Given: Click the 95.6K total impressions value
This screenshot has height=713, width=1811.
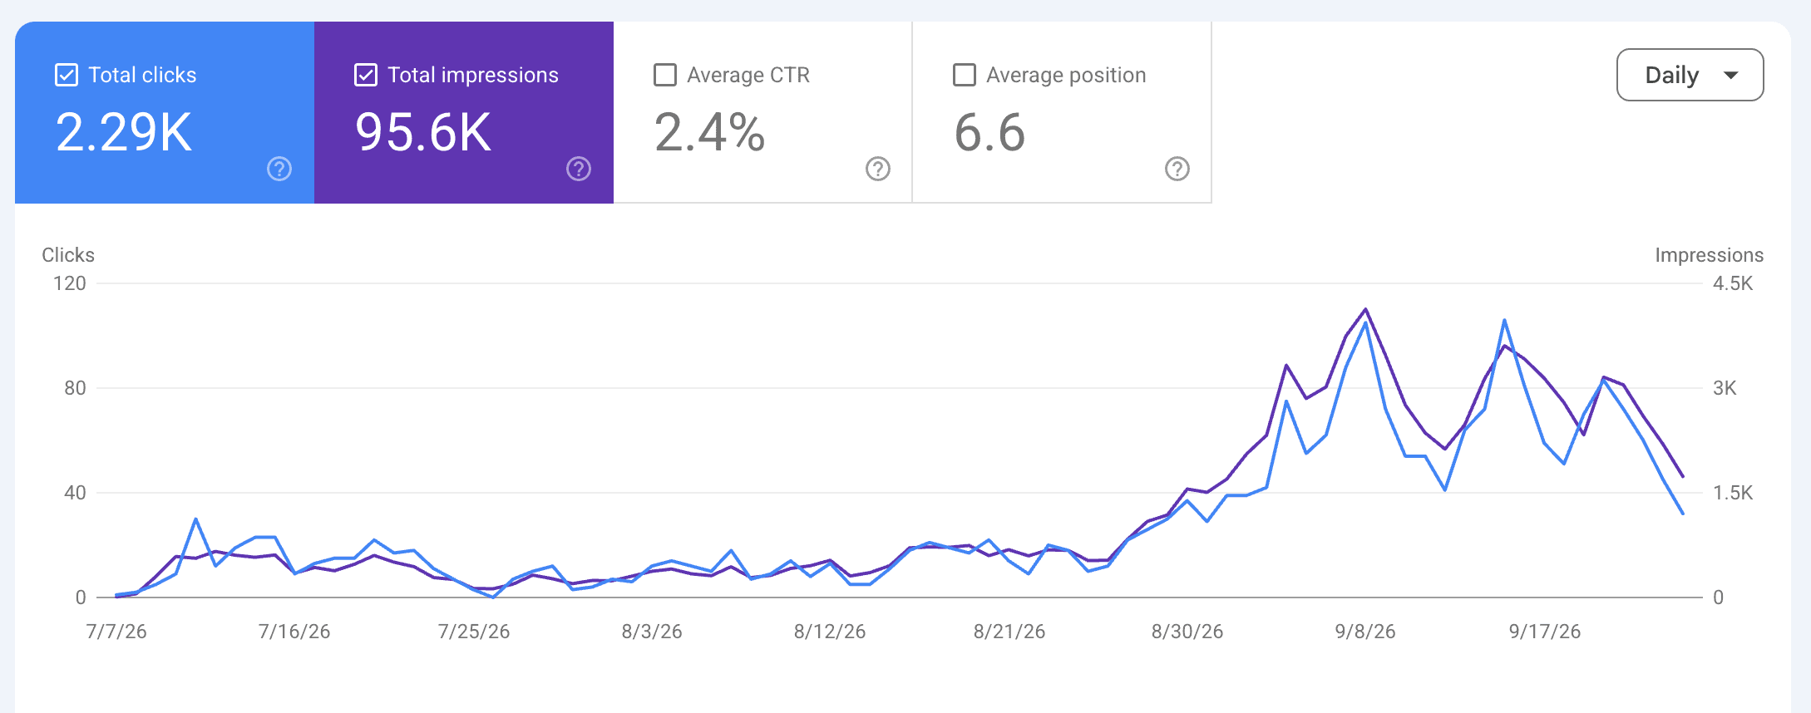Looking at the screenshot, I should click(423, 132).
